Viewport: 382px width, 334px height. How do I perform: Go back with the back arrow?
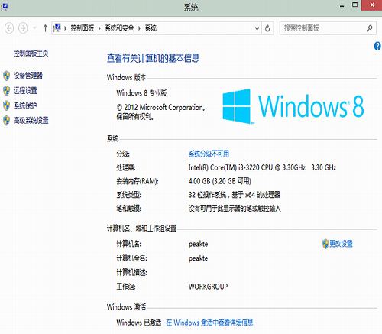click(x=9, y=28)
